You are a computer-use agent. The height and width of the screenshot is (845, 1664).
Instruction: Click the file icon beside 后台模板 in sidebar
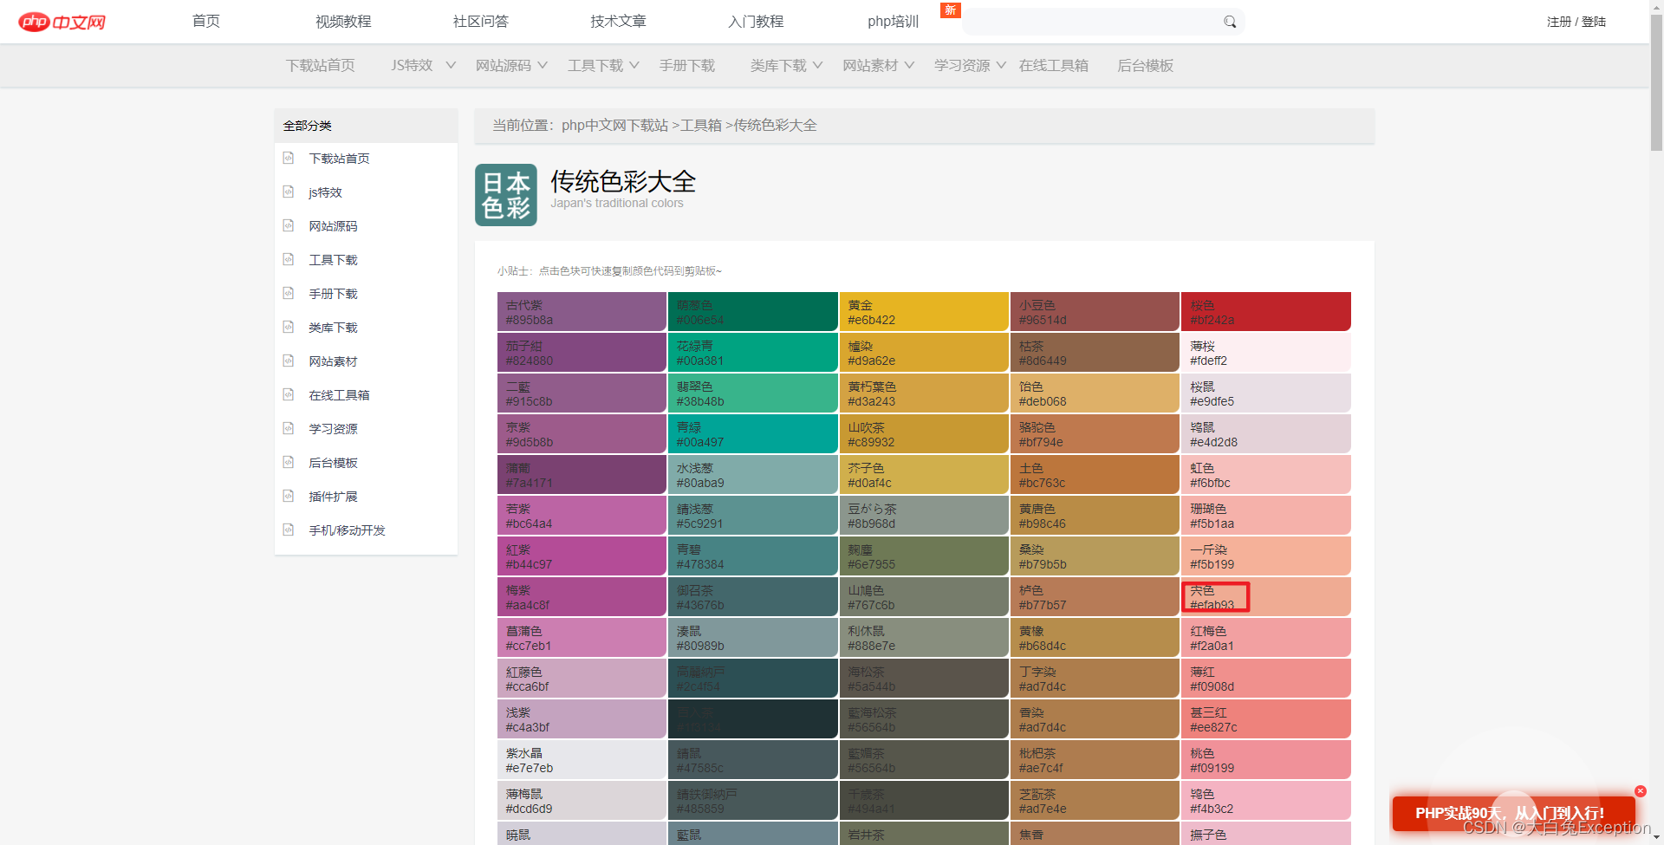click(x=289, y=462)
